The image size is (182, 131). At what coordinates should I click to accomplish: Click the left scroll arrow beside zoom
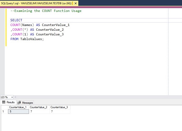click(15, 97)
